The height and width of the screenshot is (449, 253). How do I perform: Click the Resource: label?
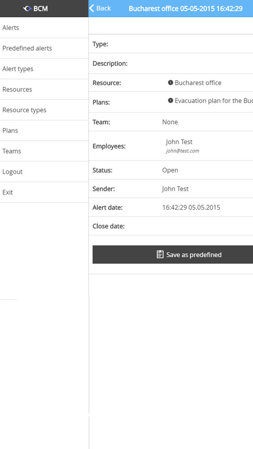pyautogui.click(x=107, y=83)
